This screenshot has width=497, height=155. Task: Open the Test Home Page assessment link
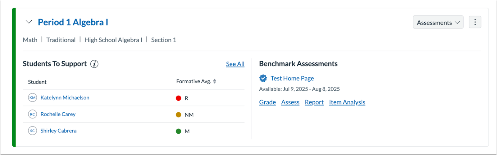coord(292,78)
